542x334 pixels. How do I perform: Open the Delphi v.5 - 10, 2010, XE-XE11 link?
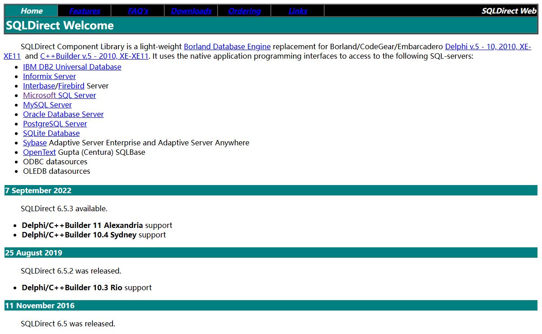pos(488,46)
